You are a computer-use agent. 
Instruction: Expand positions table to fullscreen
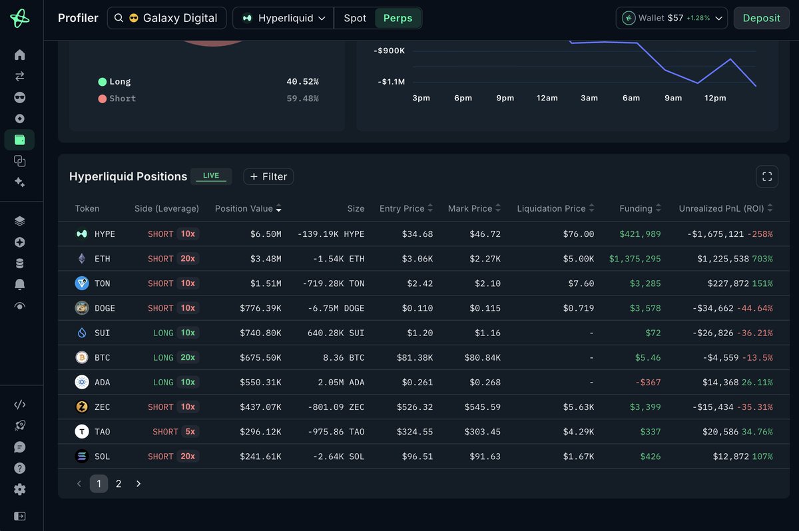coord(767,176)
